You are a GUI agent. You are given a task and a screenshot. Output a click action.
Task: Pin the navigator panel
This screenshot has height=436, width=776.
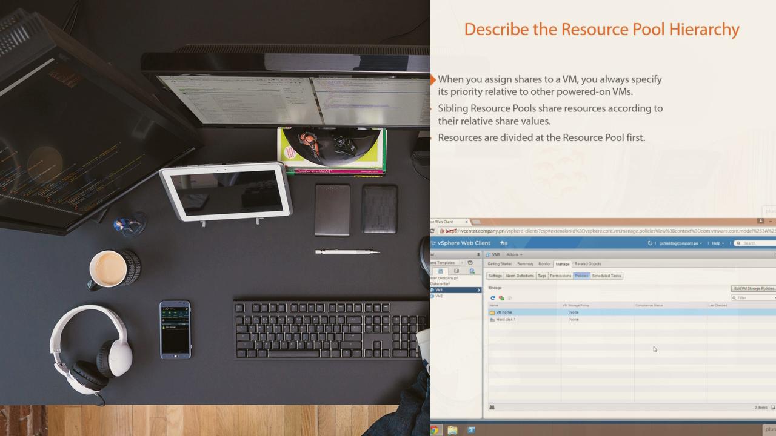click(478, 254)
